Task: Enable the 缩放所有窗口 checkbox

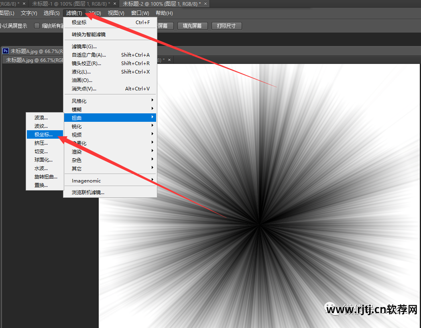Action: [x=37, y=26]
